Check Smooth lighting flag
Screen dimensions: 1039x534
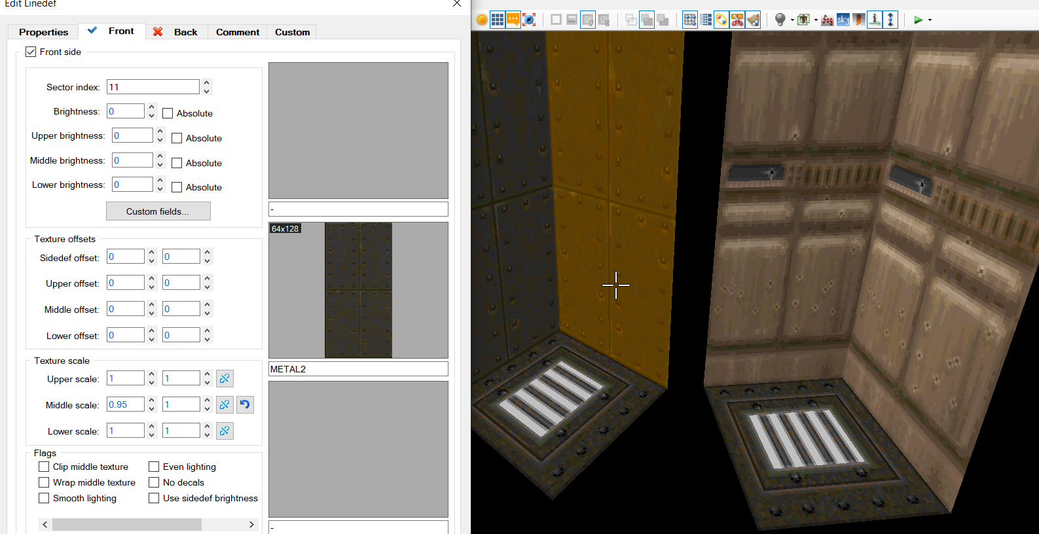click(44, 498)
